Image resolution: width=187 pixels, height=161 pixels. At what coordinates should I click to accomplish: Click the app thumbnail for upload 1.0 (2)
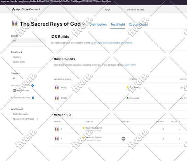pos(57,88)
